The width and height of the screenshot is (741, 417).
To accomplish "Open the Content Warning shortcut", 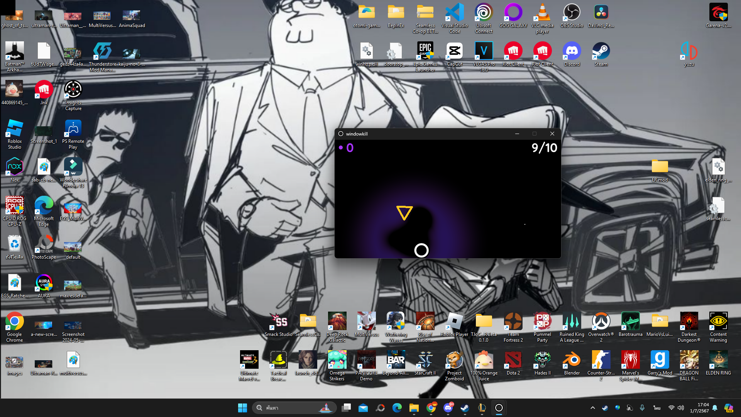I will (x=718, y=327).
